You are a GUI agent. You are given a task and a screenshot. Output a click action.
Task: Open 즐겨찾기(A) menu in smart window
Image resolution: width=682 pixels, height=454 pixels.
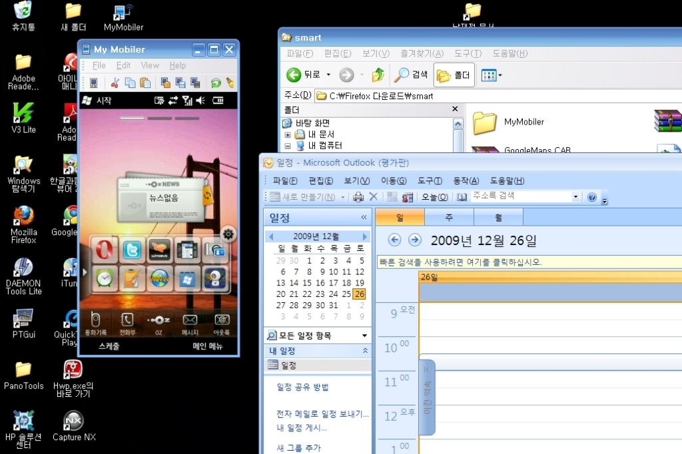[x=422, y=53]
